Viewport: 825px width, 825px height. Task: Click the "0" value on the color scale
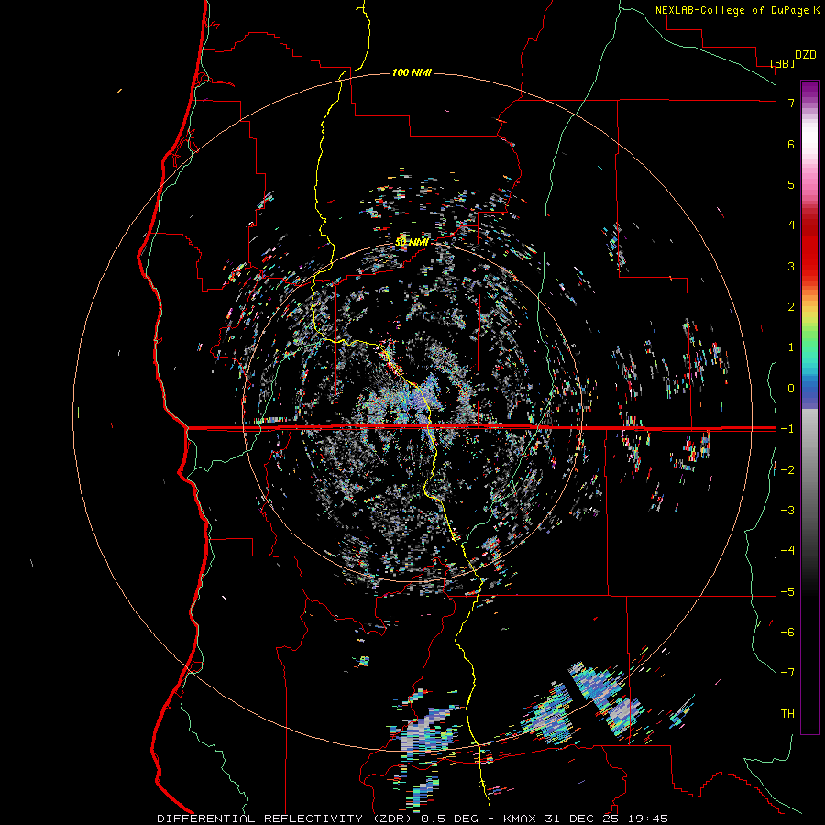coord(791,389)
